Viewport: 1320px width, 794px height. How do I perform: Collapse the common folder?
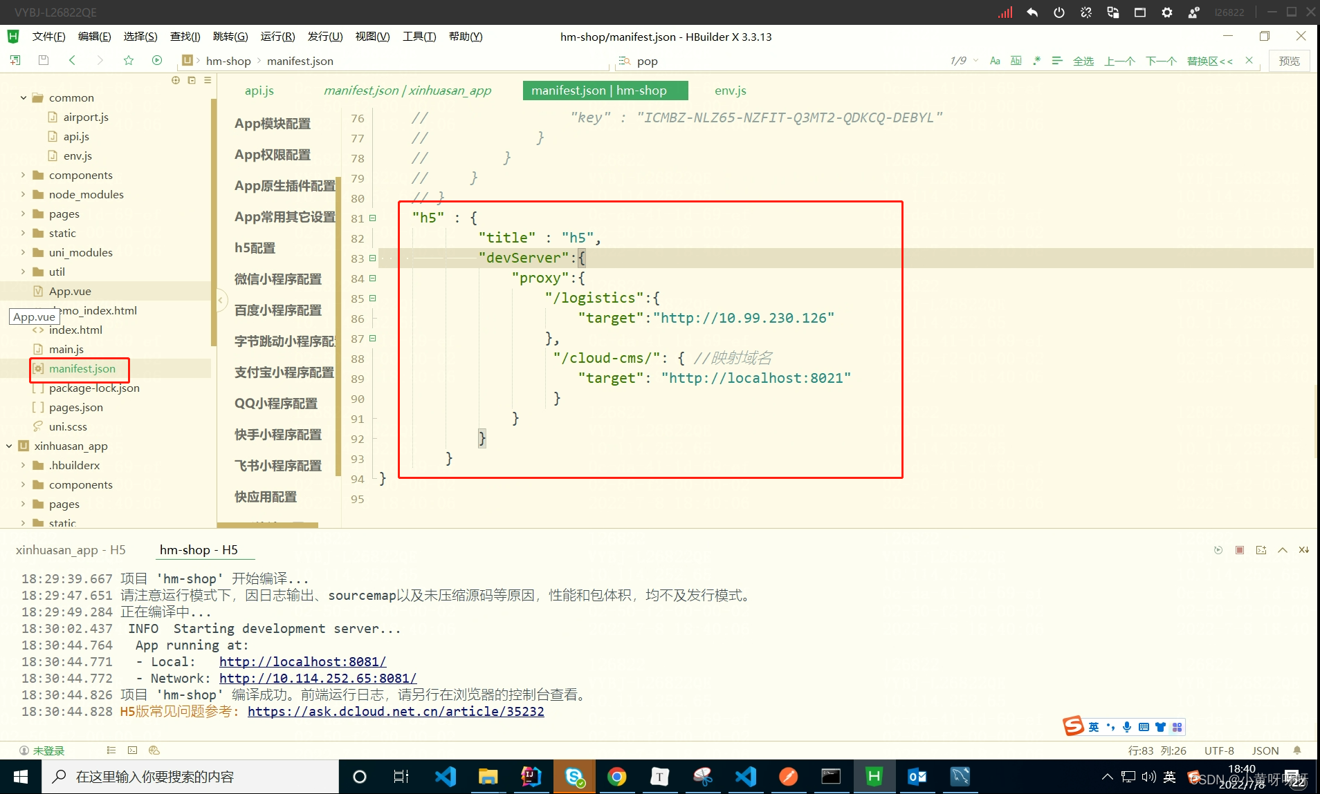[23, 97]
